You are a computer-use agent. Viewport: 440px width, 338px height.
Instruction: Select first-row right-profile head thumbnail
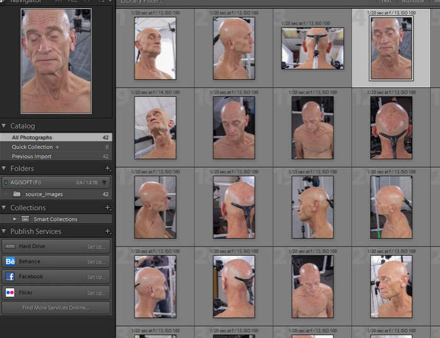click(x=234, y=48)
